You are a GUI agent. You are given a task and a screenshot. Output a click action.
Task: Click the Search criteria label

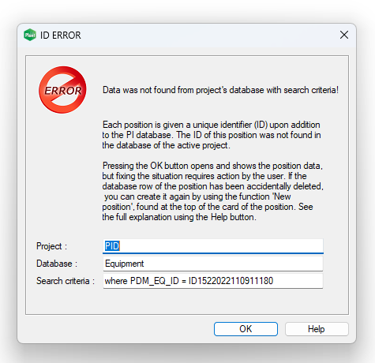(66, 281)
